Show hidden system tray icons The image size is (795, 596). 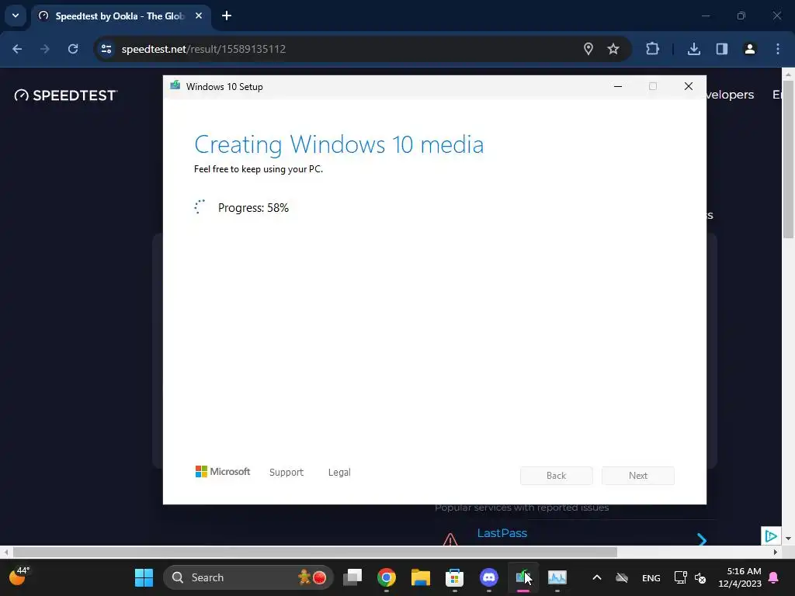tap(597, 577)
